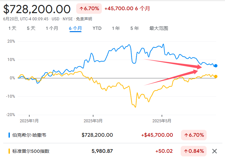This screenshot has height=159, width=225.
Task: Click the 6个月 range tab
Action: tap(75, 28)
